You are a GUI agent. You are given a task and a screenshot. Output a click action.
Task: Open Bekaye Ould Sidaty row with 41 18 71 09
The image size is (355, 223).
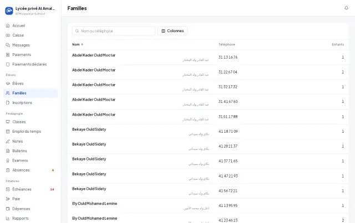coord(208,132)
